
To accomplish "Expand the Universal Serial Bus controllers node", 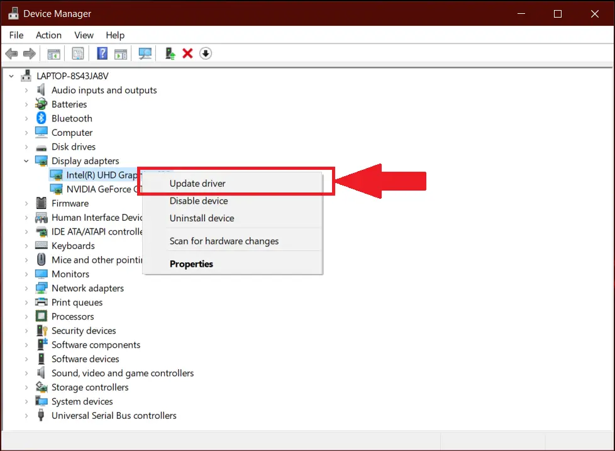I will [x=26, y=416].
